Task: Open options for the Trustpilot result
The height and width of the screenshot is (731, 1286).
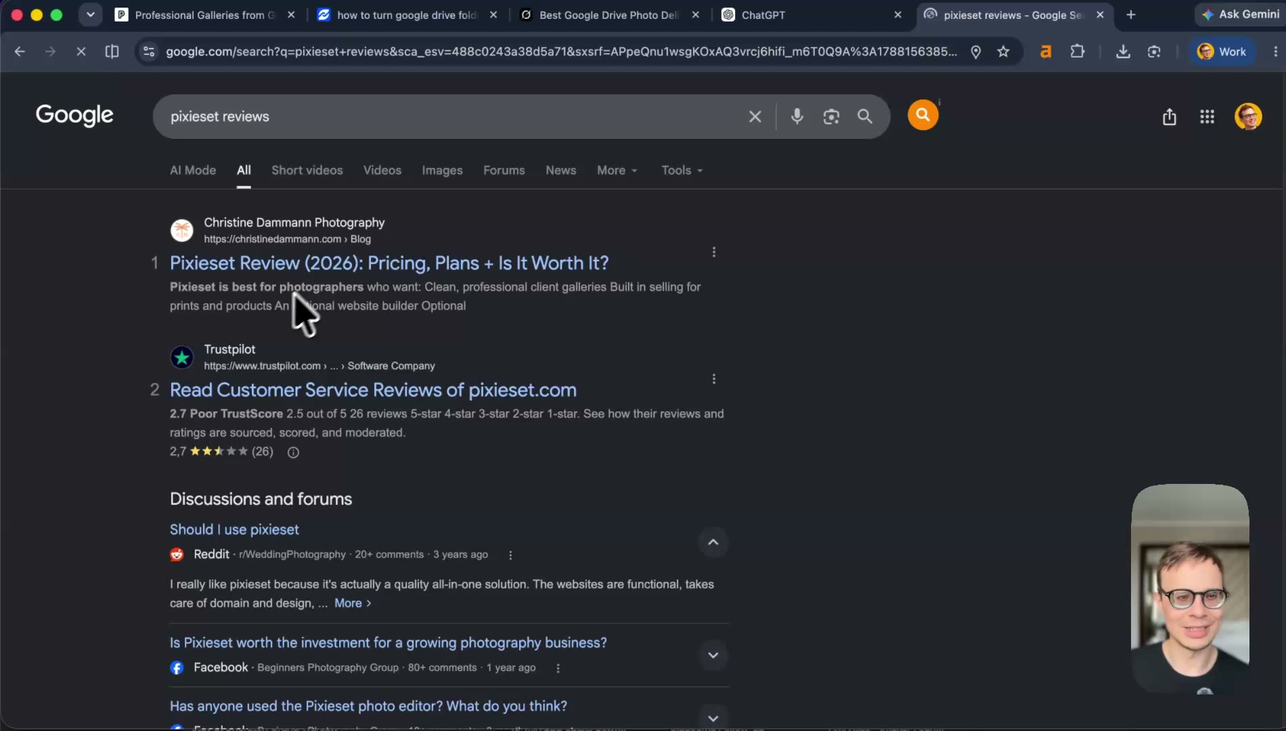Action: click(x=713, y=379)
